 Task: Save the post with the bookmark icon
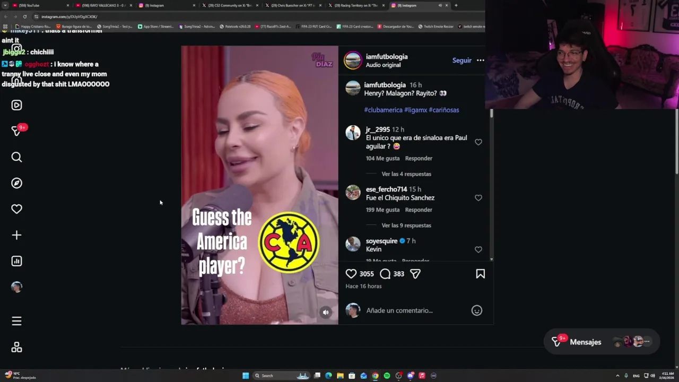tap(481, 274)
